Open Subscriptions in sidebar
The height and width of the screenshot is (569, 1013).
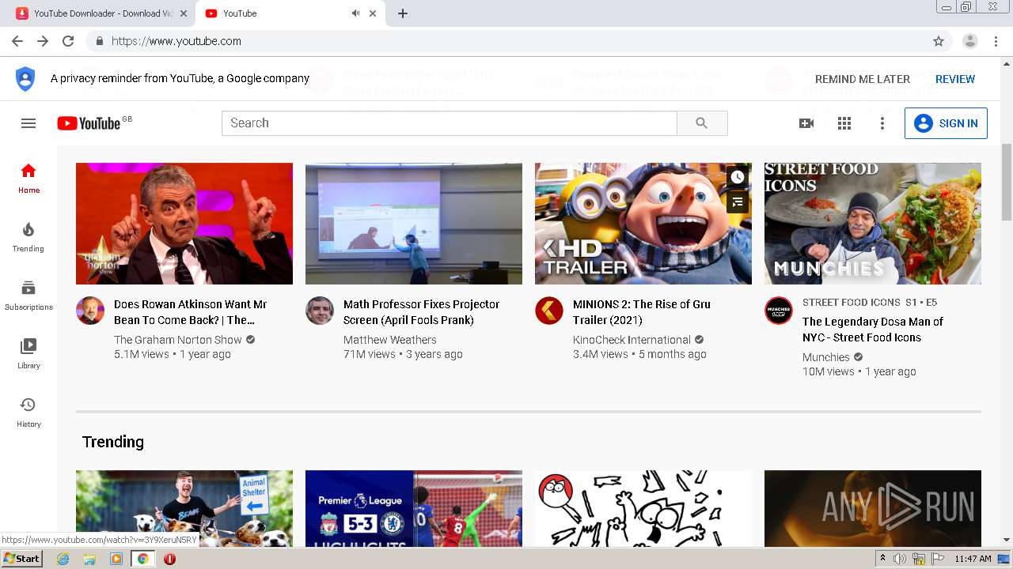[28, 296]
